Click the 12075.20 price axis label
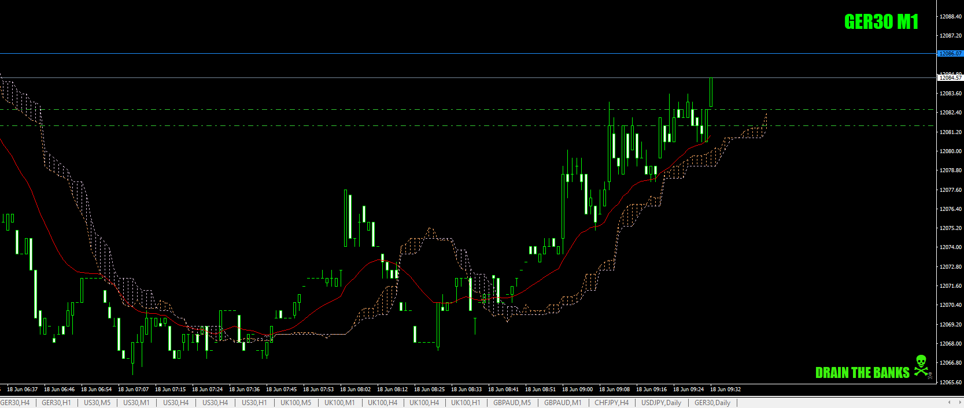Image resolution: width=964 pixels, height=408 pixels. (951, 228)
